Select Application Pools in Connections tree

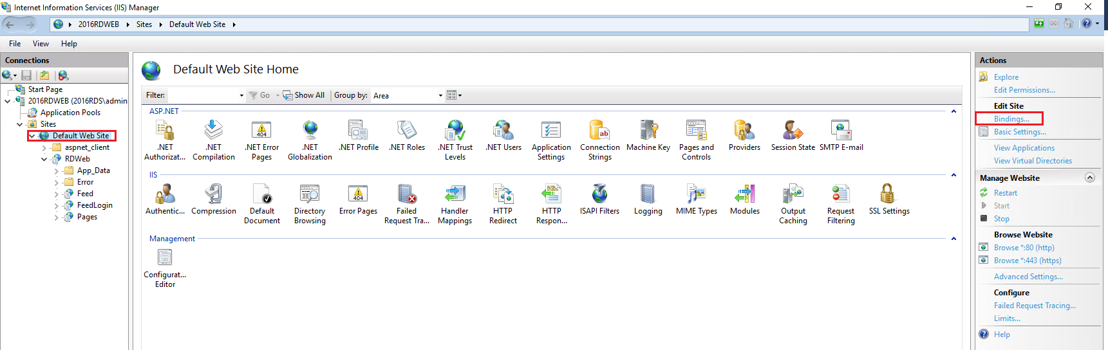tap(70, 113)
